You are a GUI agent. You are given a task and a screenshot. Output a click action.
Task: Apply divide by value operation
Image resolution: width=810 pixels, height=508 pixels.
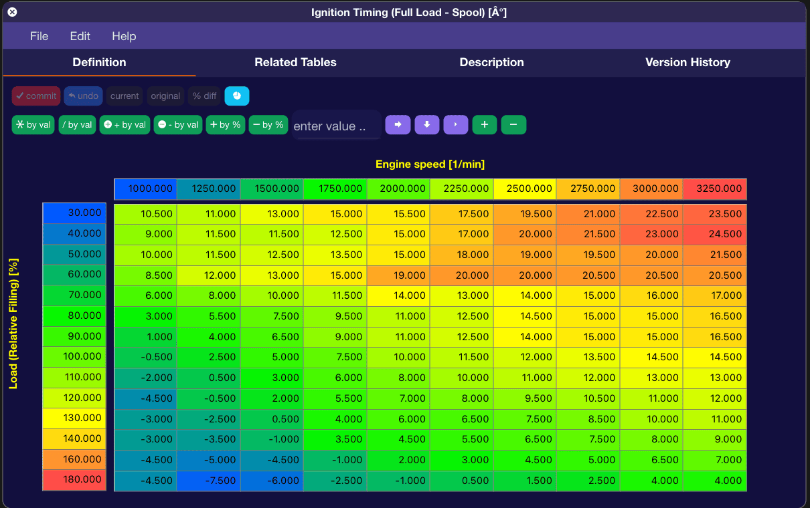[x=77, y=124]
